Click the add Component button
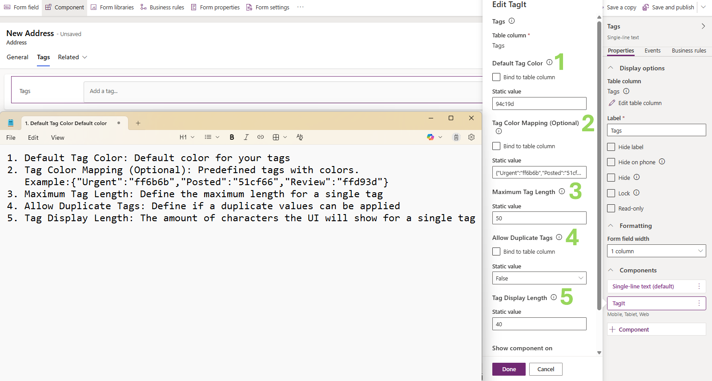The image size is (712, 381). click(x=656, y=329)
